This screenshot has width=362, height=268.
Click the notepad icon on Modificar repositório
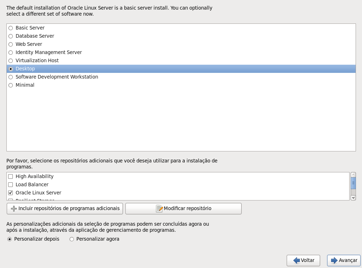(160, 209)
